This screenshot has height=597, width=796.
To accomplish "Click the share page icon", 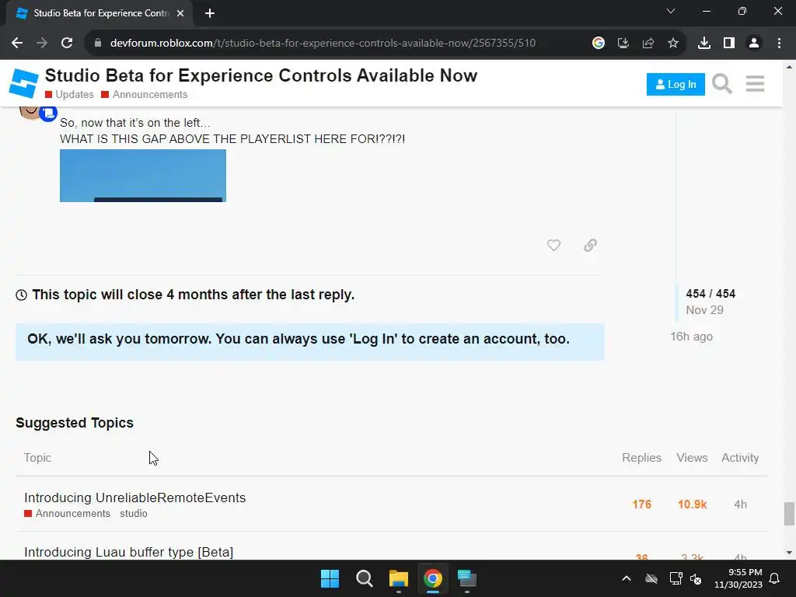I will [x=648, y=43].
